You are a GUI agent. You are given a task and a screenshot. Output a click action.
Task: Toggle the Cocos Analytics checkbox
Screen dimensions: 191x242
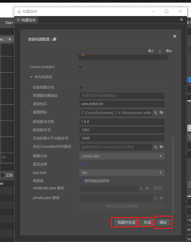pos(80,67)
